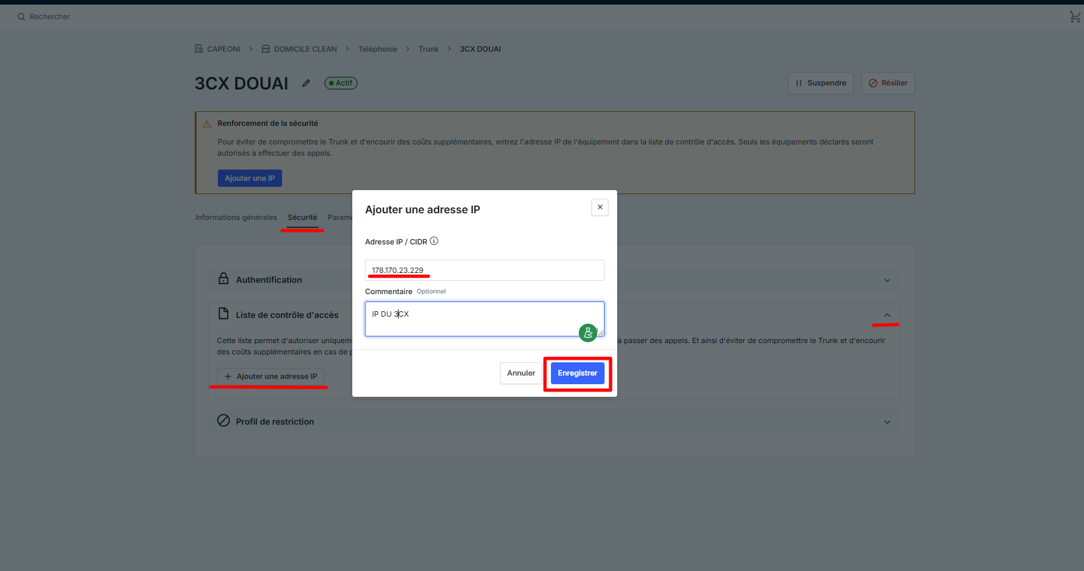Close the Ajouter une adresse IP dialog
This screenshot has width=1084, height=571.
[x=600, y=207]
